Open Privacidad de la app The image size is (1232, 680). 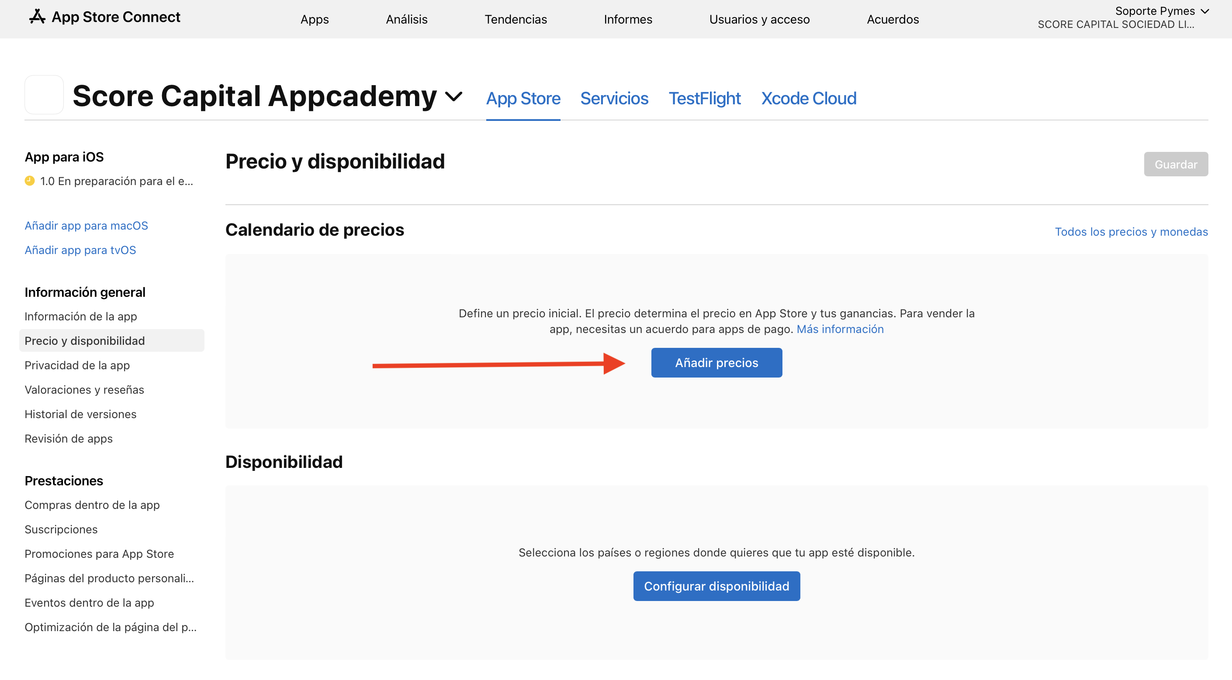pos(77,365)
